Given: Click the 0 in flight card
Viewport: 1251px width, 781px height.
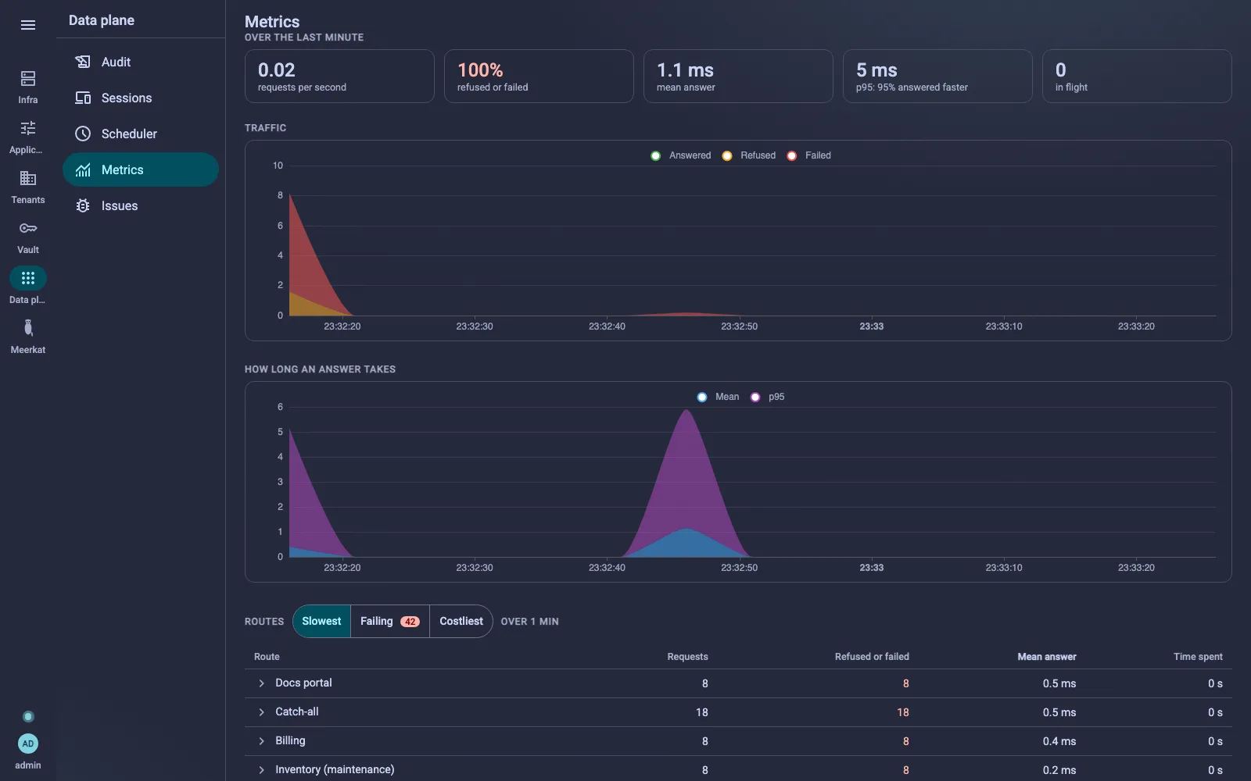Looking at the screenshot, I should click(1137, 76).
